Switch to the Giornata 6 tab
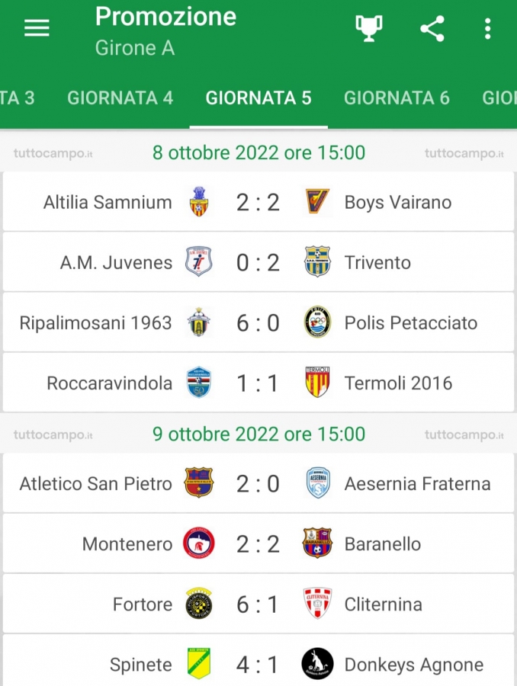 pyautogui.click(x=397, y=98)
